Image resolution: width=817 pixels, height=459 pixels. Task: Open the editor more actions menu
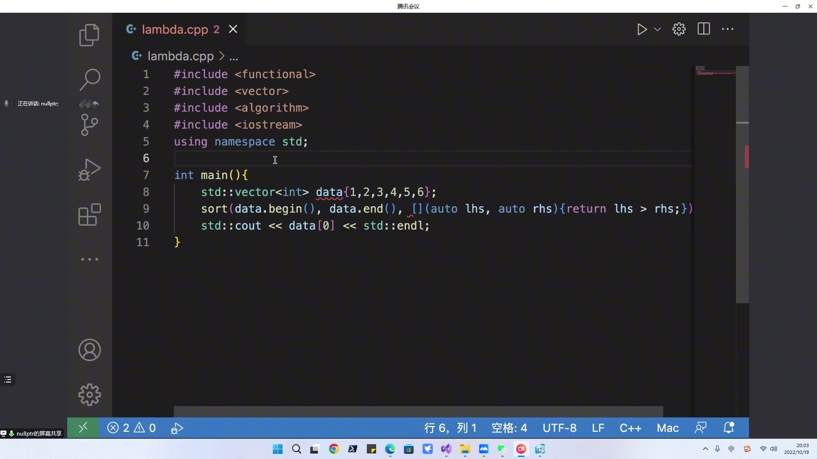tap(728, 29)
